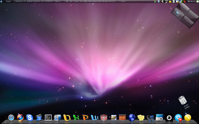
Task: Select the Skype taskbar entry
Action: [8, 1]
